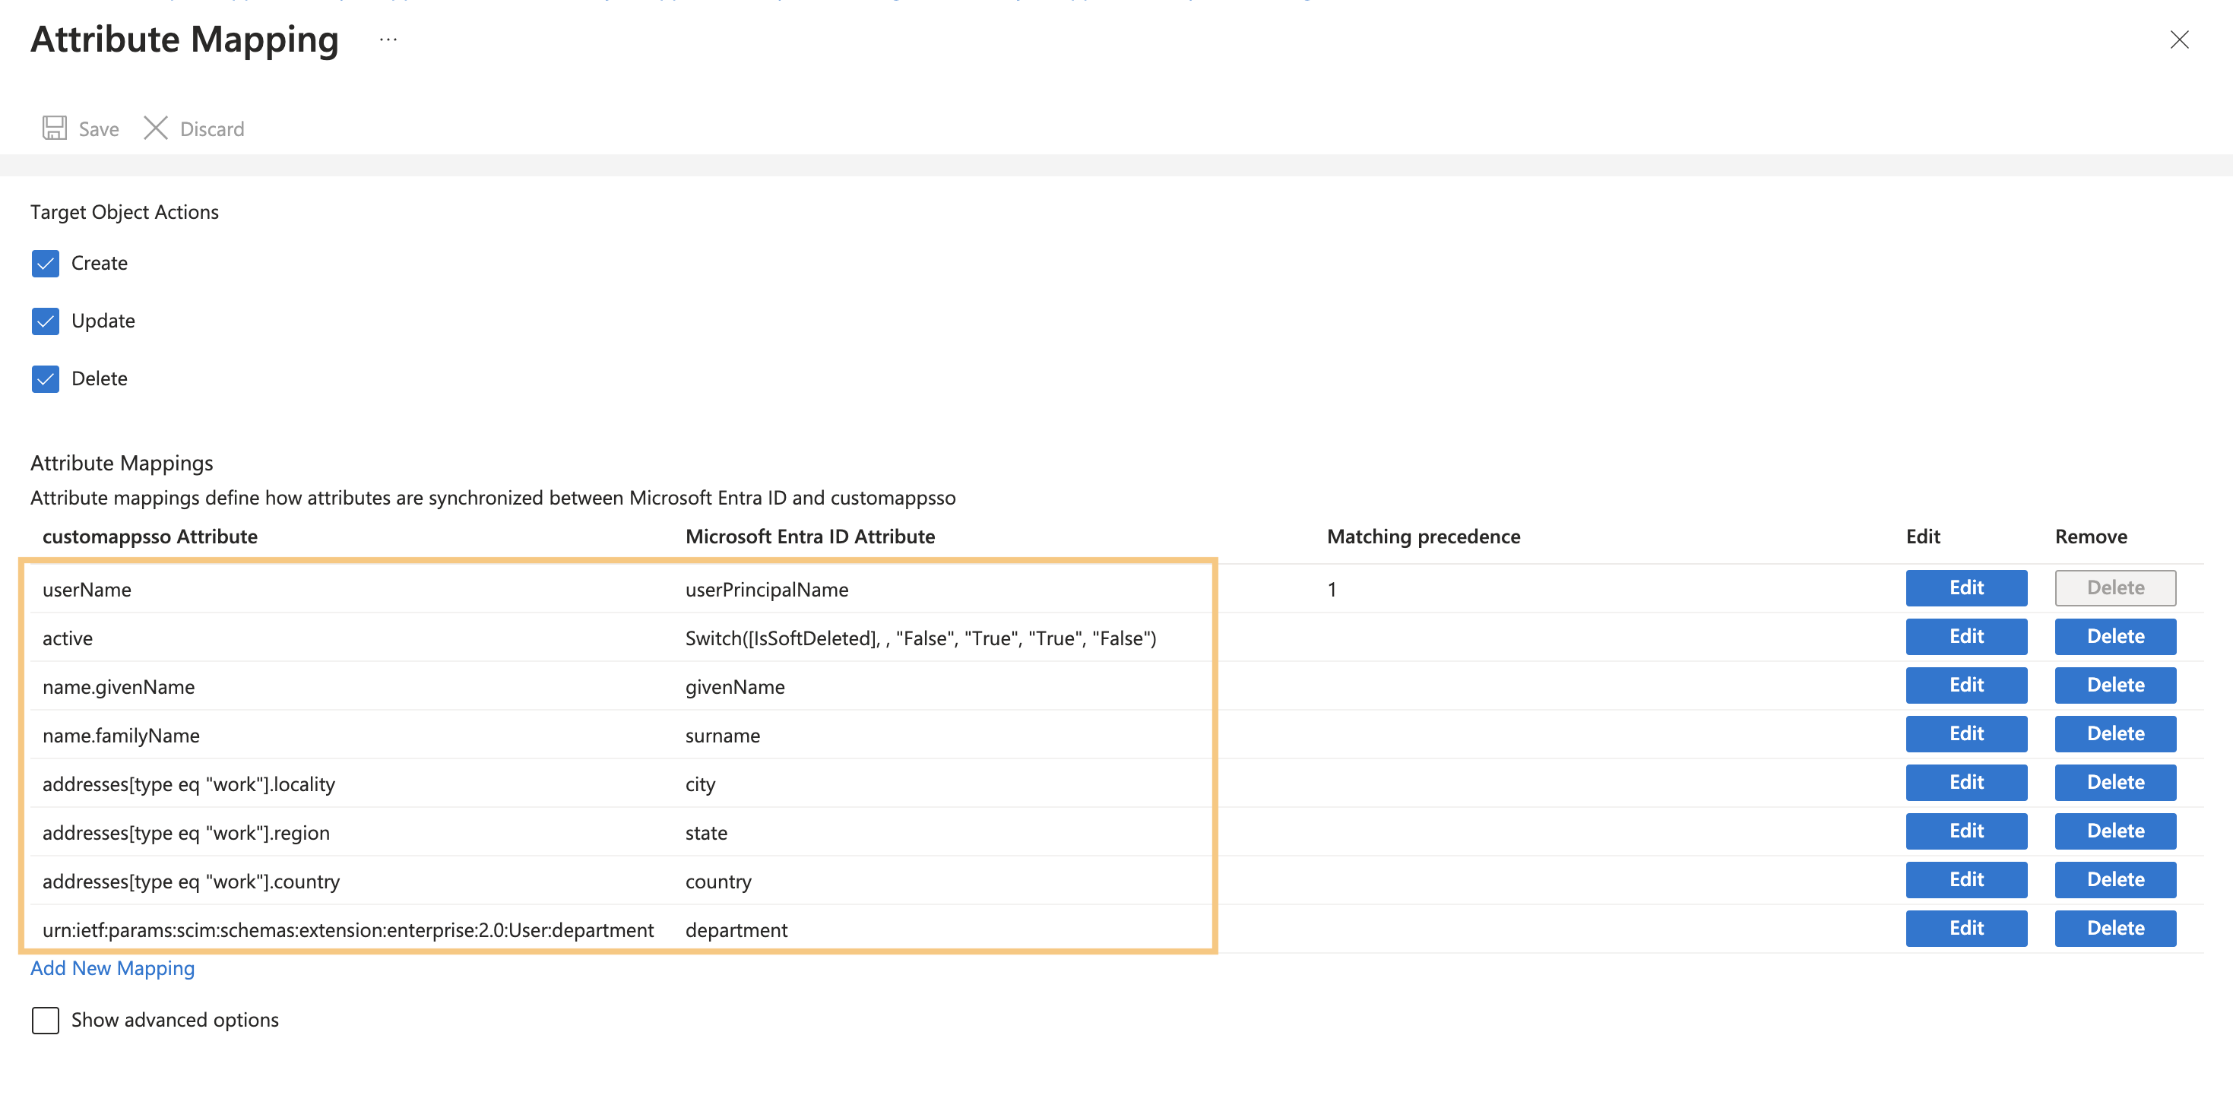The image size is (2233, 1108).
Task: Delete the work region address mapping
Action: pos(2115,830)
